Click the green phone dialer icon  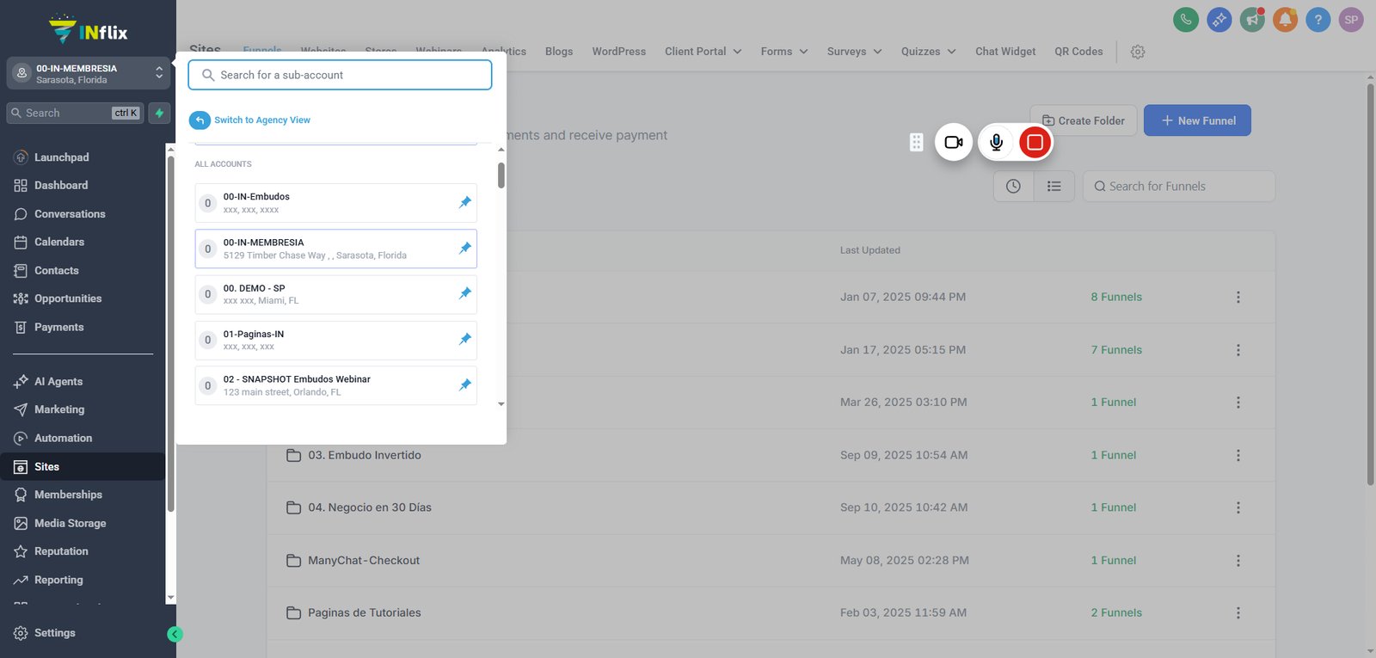1186,20
